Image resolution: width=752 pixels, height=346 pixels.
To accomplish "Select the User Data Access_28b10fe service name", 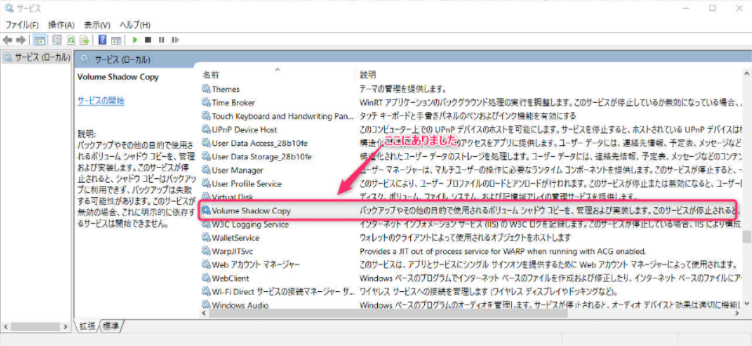I will point(260,143).
